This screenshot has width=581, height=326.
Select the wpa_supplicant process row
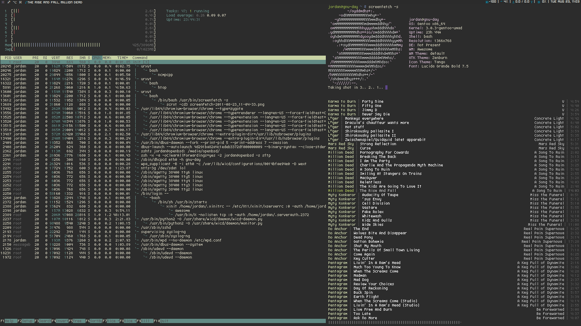click(163, 164)
